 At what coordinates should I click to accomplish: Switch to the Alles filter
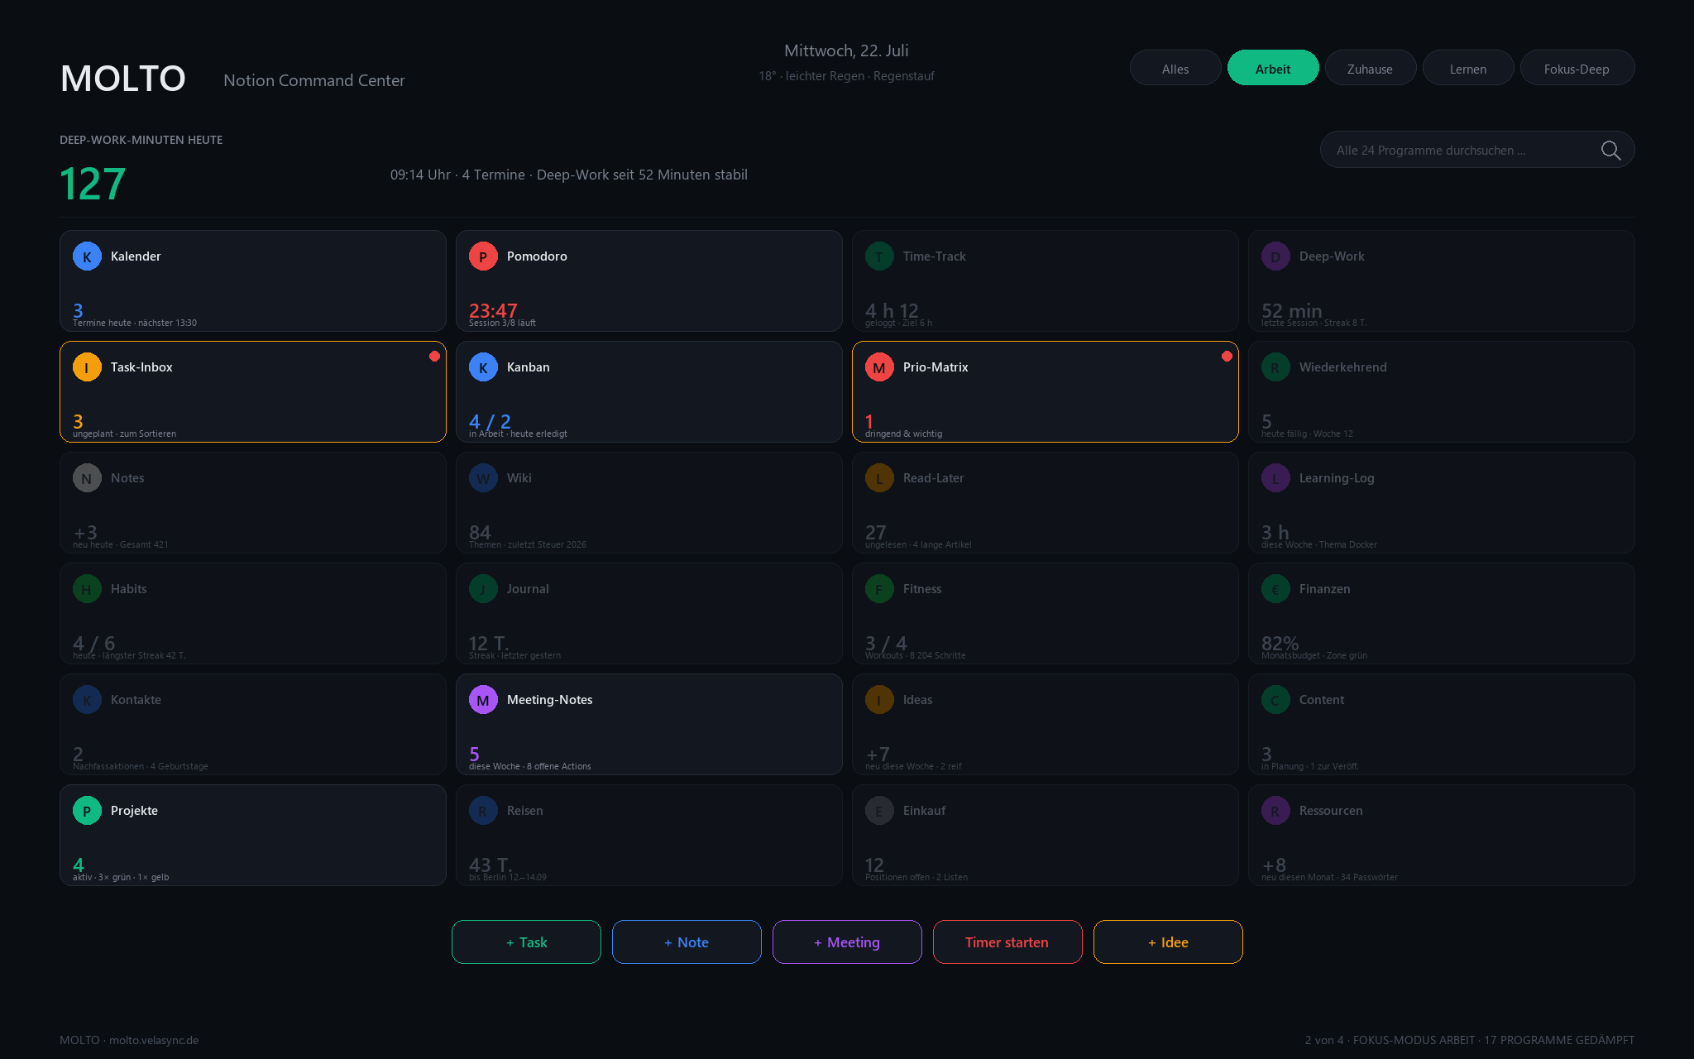1175,68
